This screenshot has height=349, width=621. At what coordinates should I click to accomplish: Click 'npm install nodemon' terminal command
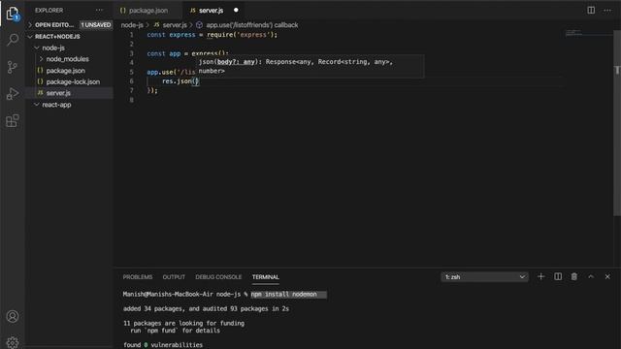tap(283, 295)
